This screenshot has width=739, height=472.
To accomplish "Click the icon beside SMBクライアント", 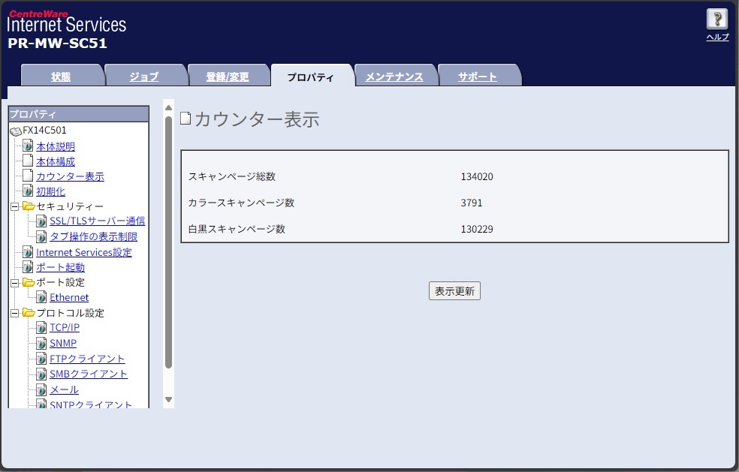I will click(x=42, y=374).
